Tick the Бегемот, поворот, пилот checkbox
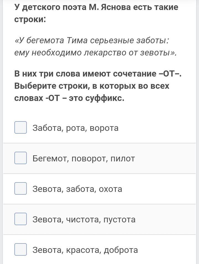199x264 pixels. tap(20, 158)
